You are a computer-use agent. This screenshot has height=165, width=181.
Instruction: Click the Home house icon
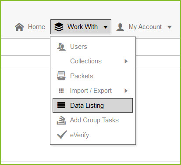[19, 27]
